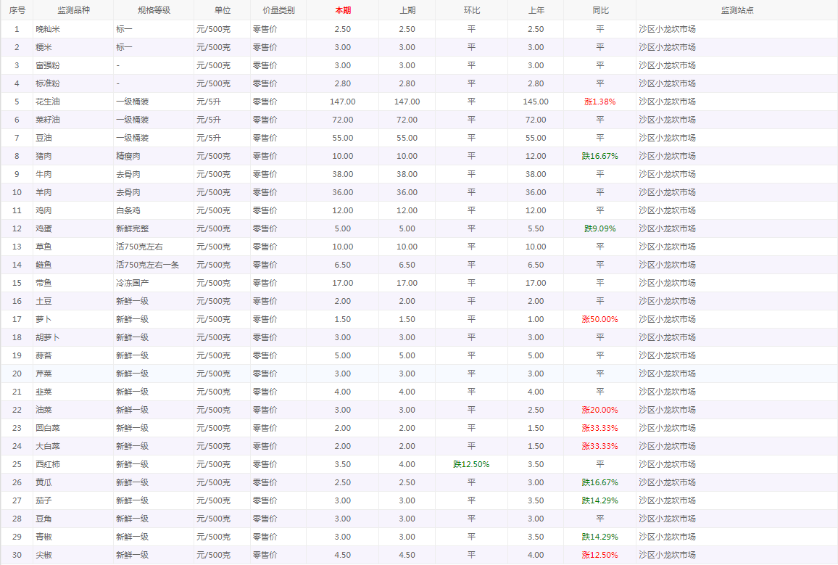Screen dimensions: 838x565
Task: Click the 规格等级 column header
Action: pyautogui.click(x=154, y=10)
